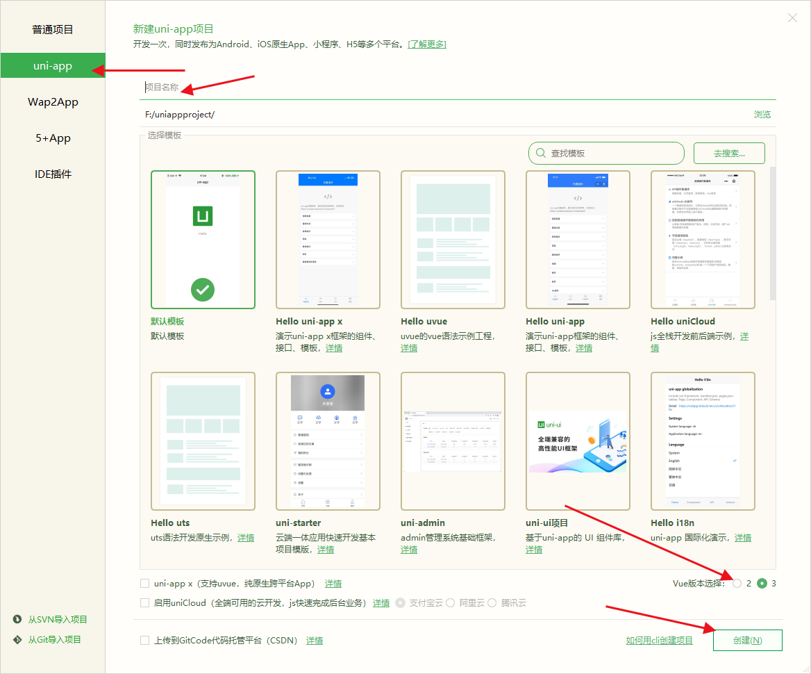Screen dimensions: 811x674
Task: Click the SVN import icon
Action: pos(17,619)
